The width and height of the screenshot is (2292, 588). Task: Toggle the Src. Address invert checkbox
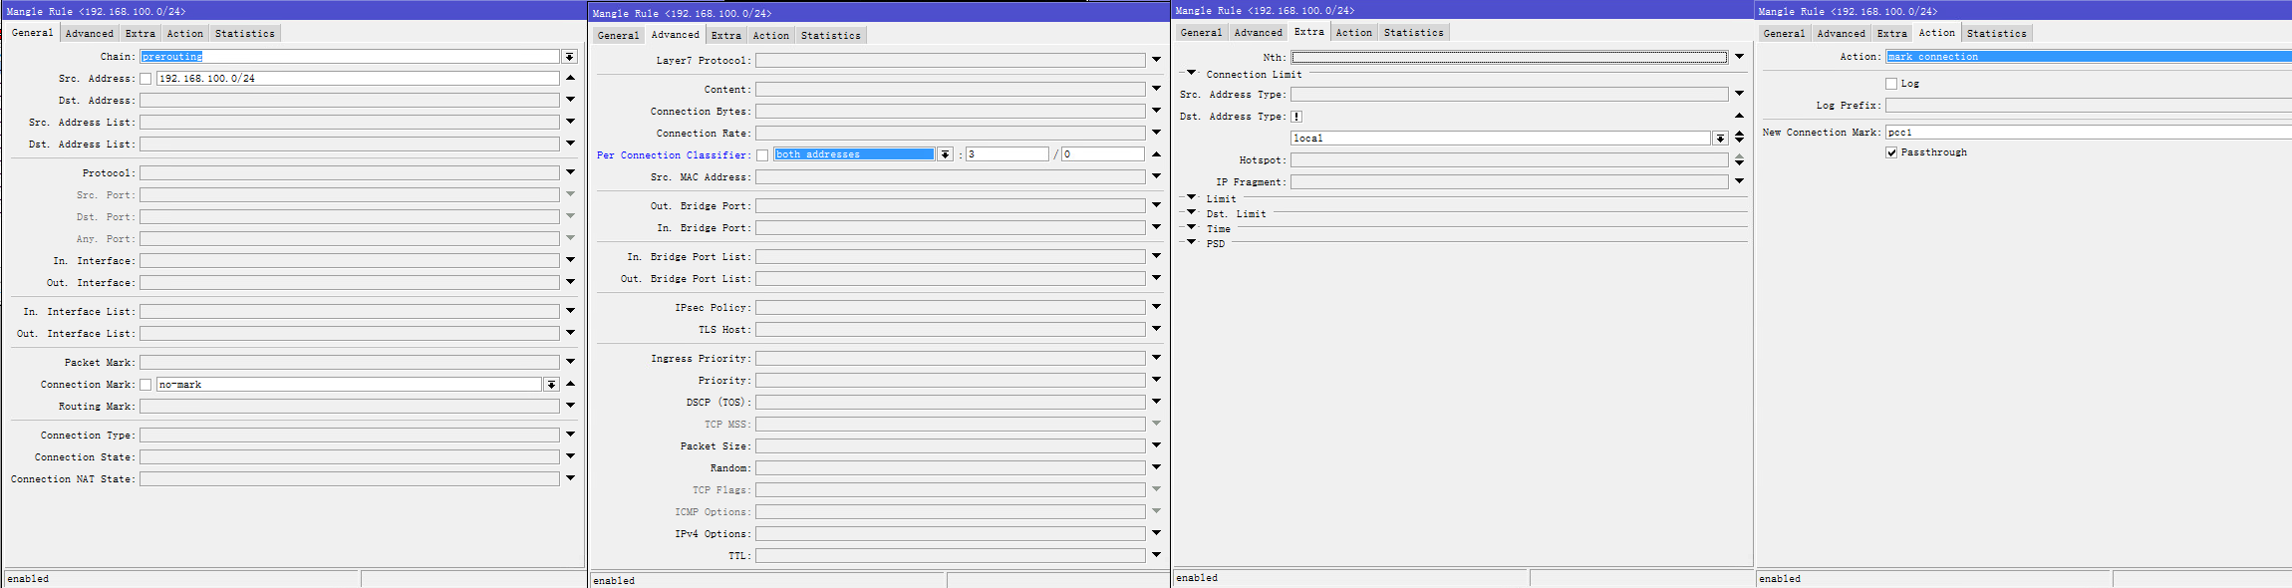pyautogui.click(x=145, y=79)
